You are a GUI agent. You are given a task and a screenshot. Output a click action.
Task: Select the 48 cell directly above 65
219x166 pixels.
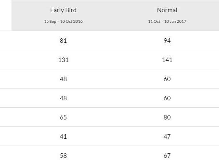[63, 98]
